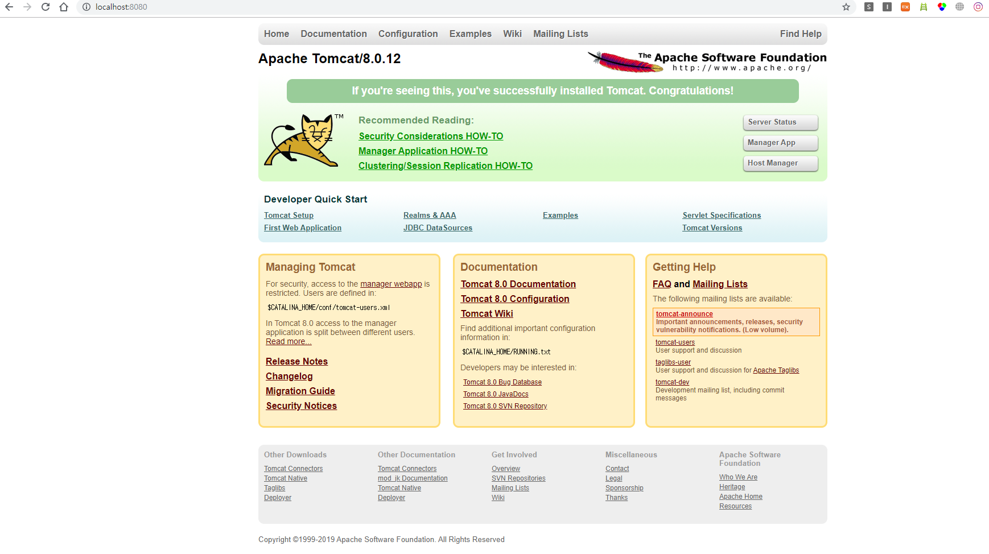Open the gray globe extension icon
Screen dimensions: 989x554
pos(960,7)
